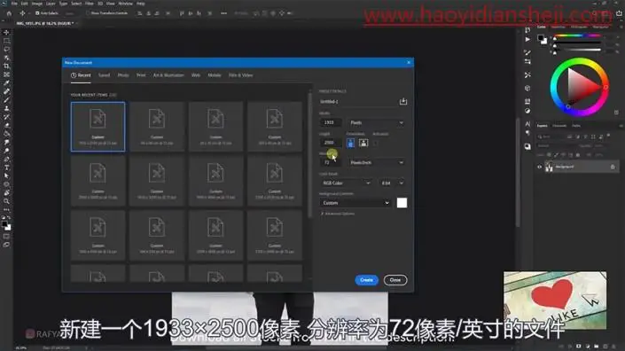Open the Actions panel play icon
This screenshot has height=351, width=625.
coord(527,39)
